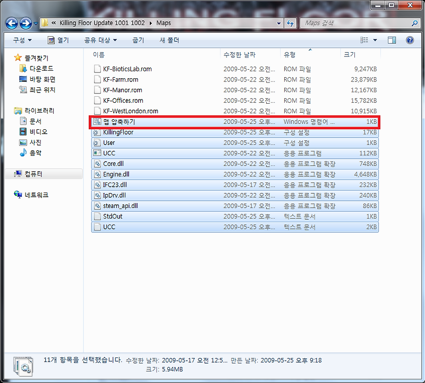Open 비디오 library
The width and height of the screenshot is (425, 383).
point(38,131)
